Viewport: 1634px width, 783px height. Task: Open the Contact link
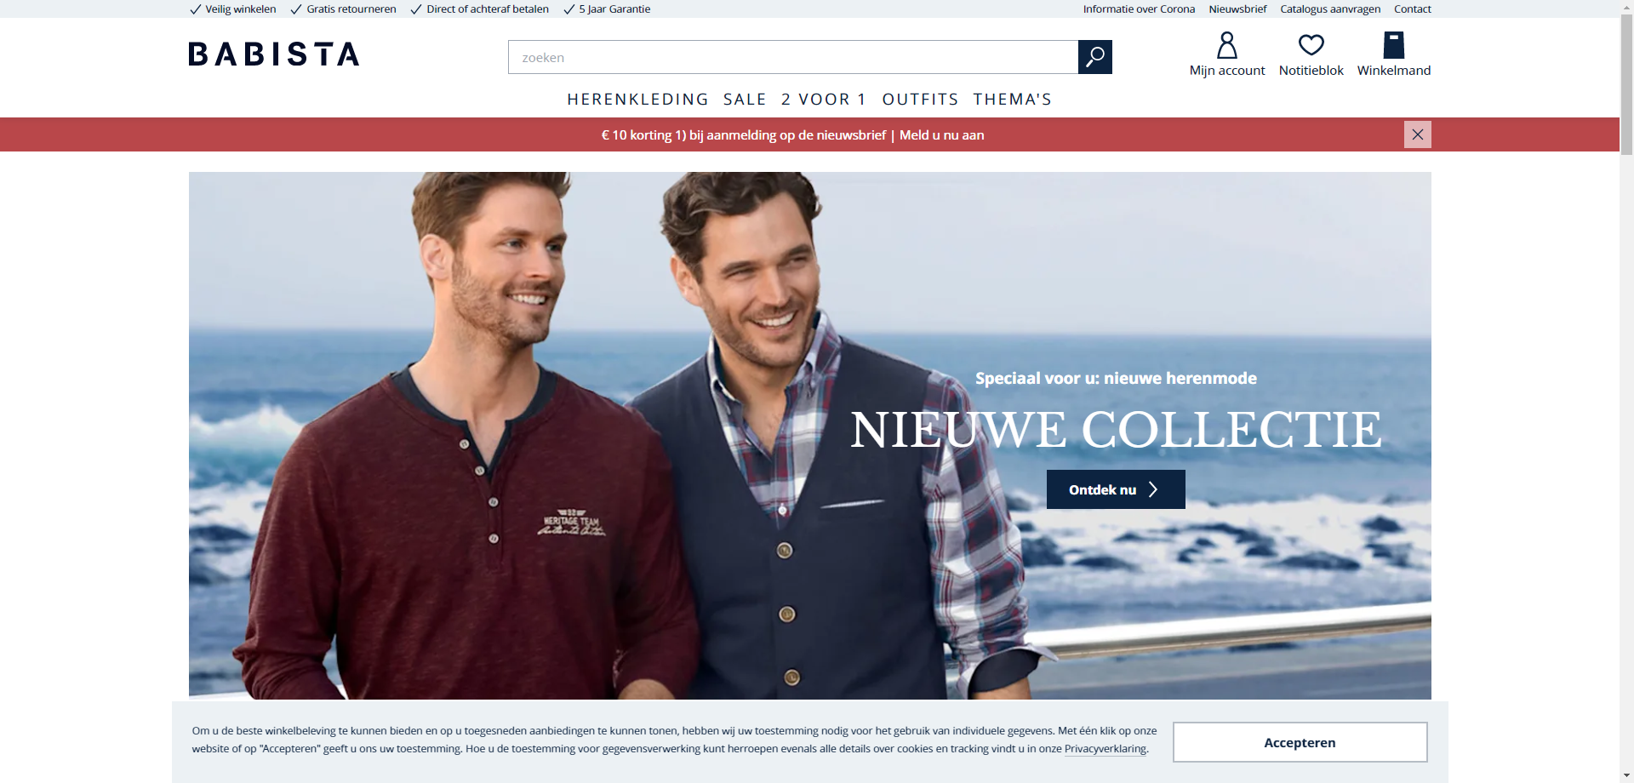(x=1412, y=9)
